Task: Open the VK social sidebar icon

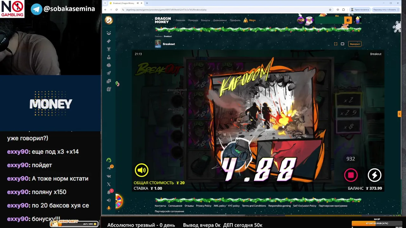Action: (x=109, y=176)
